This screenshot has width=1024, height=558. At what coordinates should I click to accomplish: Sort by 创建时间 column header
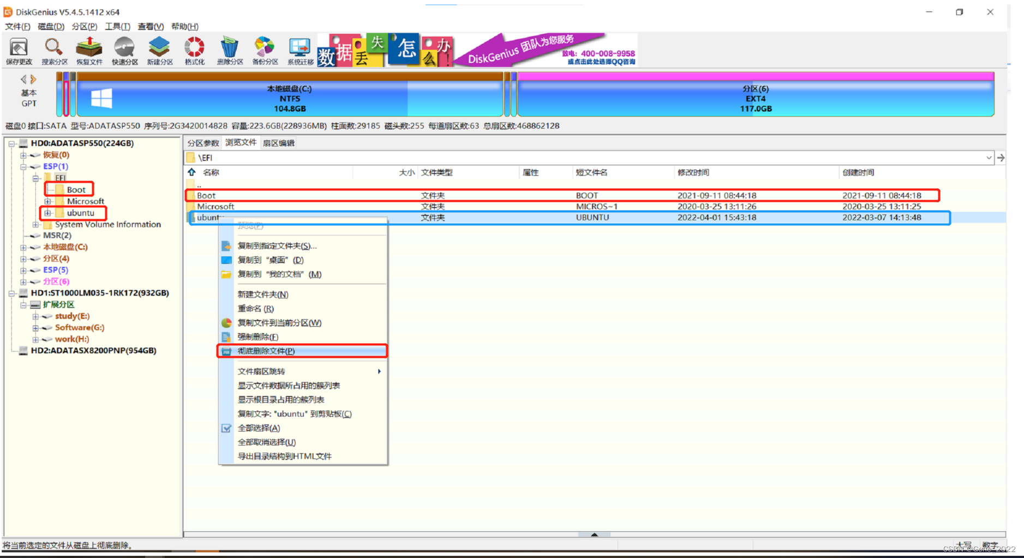coord(922,172)
